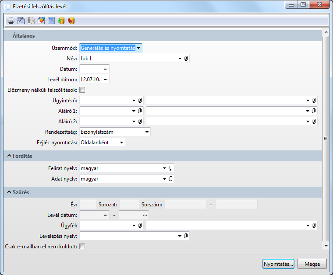
Task: Collapse the Szűrés section
Action: 9,192
